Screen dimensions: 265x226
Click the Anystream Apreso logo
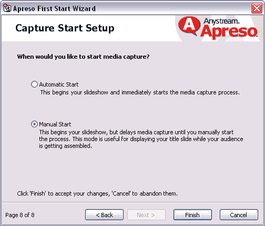pos(218,28)
